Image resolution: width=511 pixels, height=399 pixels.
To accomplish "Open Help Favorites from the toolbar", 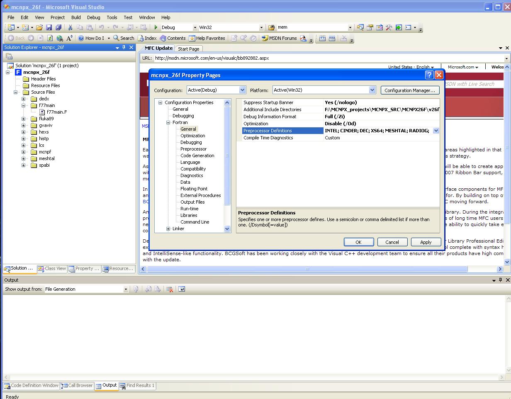I will pos(207,38).
